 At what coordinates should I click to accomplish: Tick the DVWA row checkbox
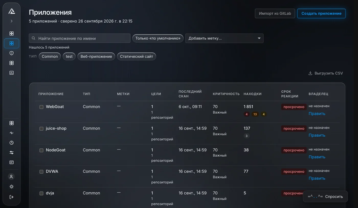41,172
